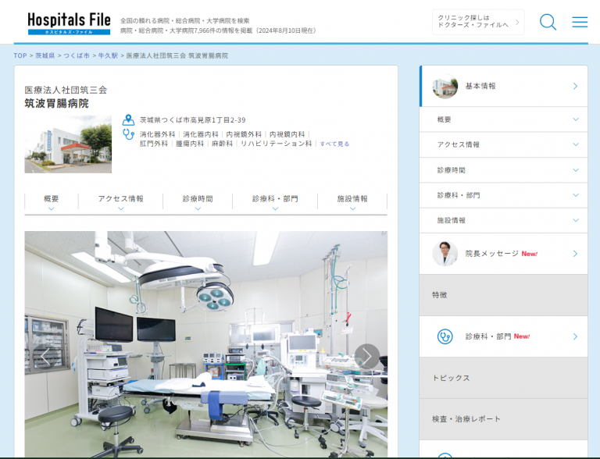Click the 筑波胃腸病院 heading
This screenshot has width=600, height=459.
pos(56,104)
